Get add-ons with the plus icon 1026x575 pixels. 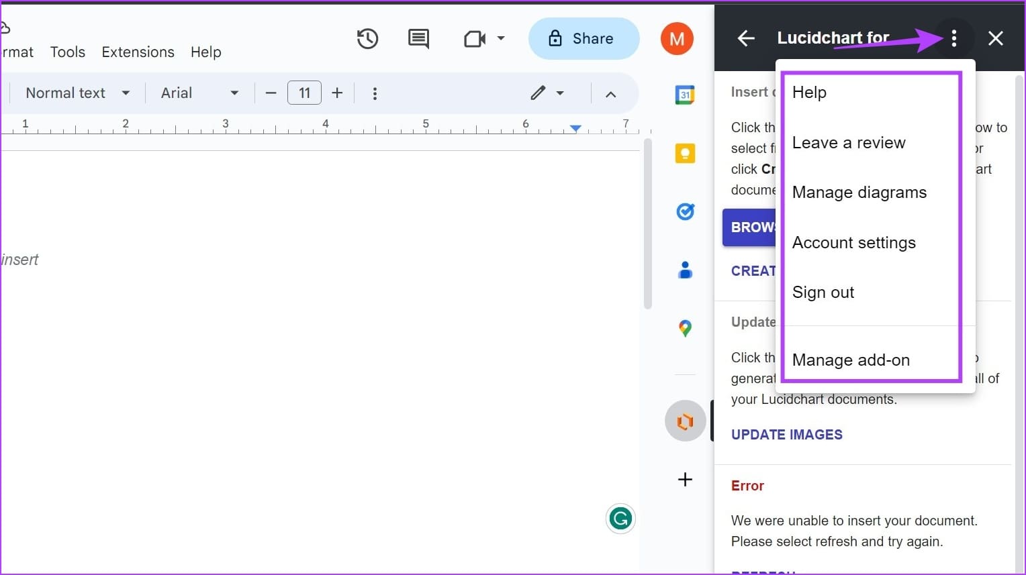click(685, 479)
